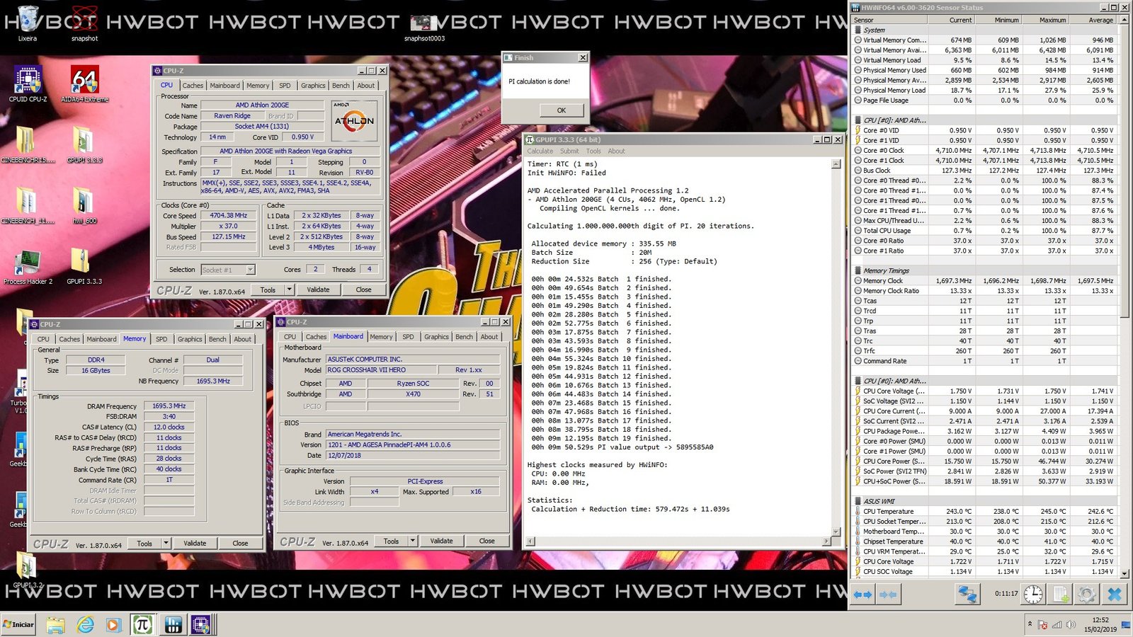Open the Socket #1 selection combo box
This screenshot has height=637, width=1133.
point(250,270)
